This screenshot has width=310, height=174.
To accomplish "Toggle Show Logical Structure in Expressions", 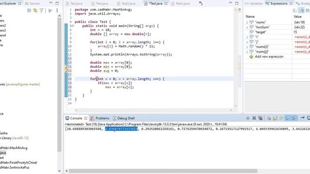I will (301, 11).
